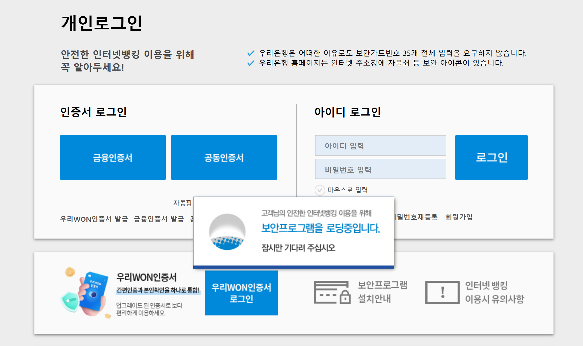Viewport: 583px width, 346px height.
Task: Click the 보안프로그램을 로딩중입니다 message
Action: [x=320, y=228]
